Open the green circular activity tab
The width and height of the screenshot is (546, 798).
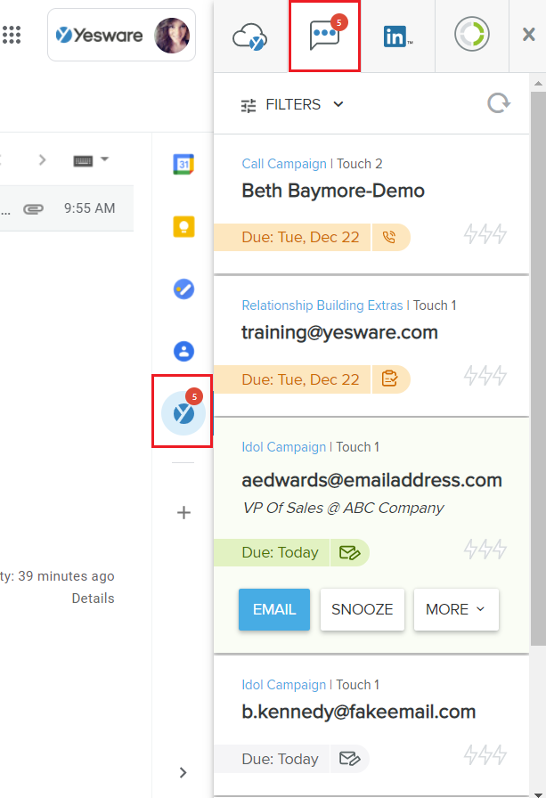point(471,36)
